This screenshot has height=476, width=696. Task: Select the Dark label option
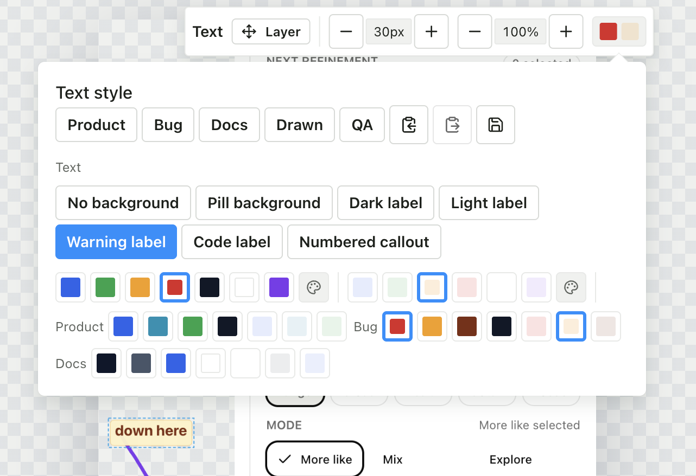coord(385,203)
